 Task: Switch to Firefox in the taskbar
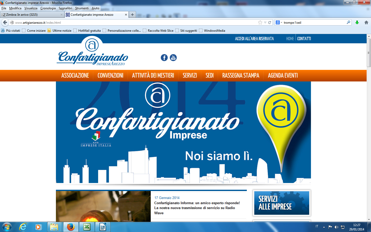point(70,227)
